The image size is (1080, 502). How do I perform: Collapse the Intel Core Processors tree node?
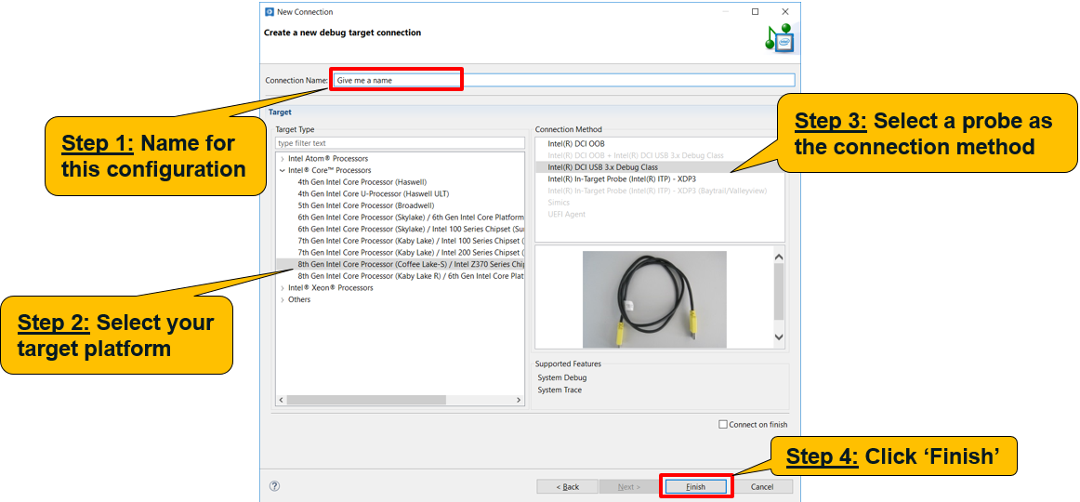point(283,170)
